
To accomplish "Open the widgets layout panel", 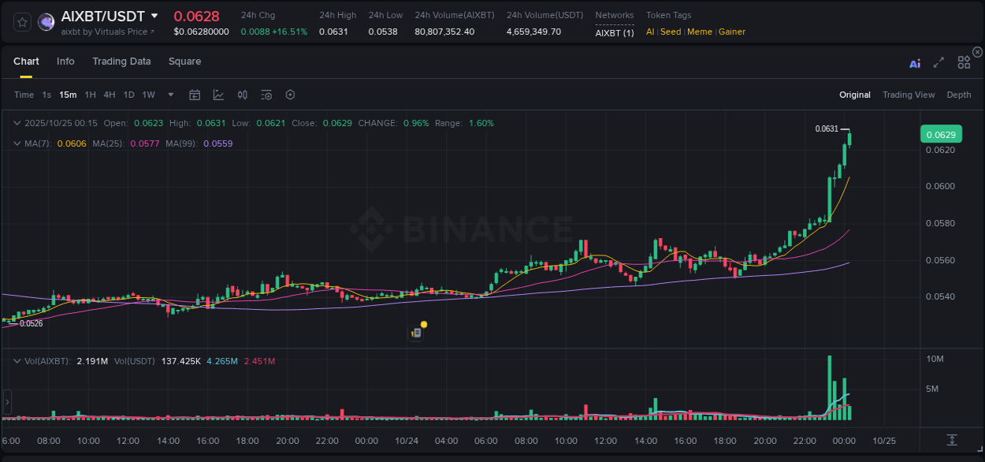I will [963, 62].
